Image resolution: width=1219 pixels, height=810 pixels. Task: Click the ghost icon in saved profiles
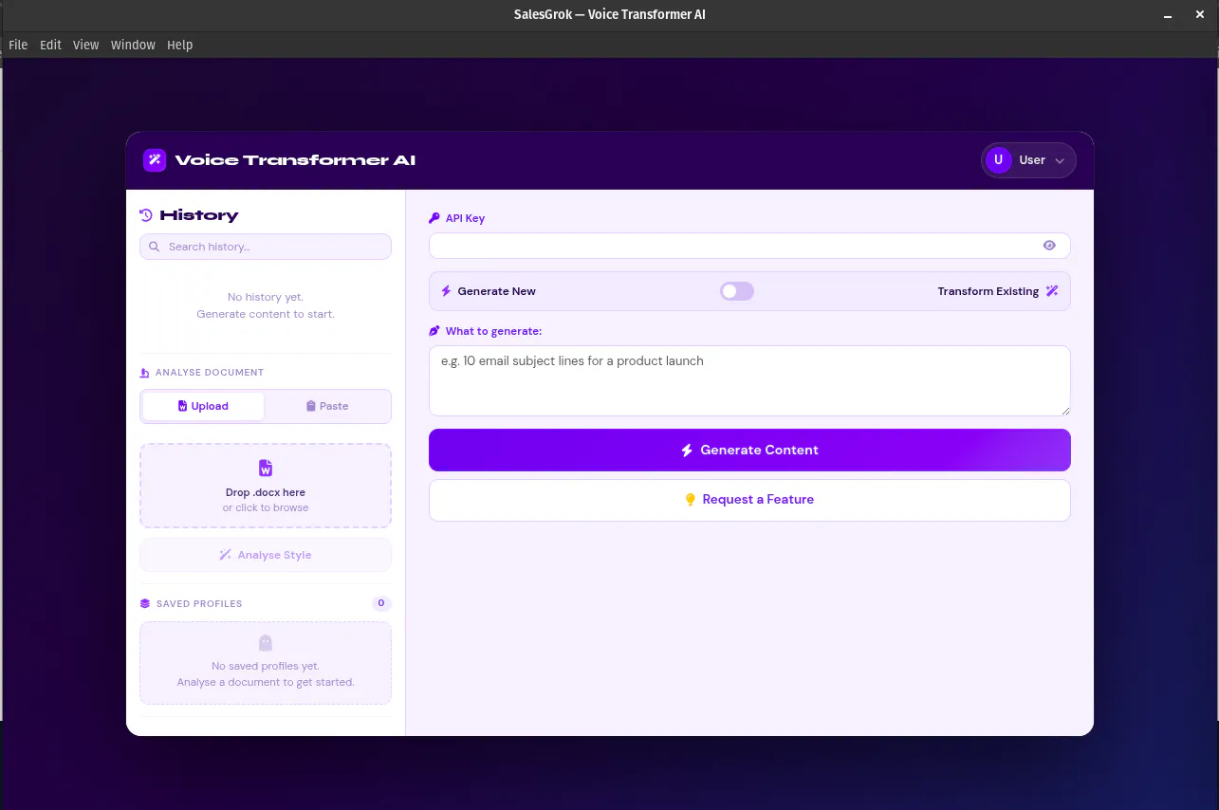266,643
